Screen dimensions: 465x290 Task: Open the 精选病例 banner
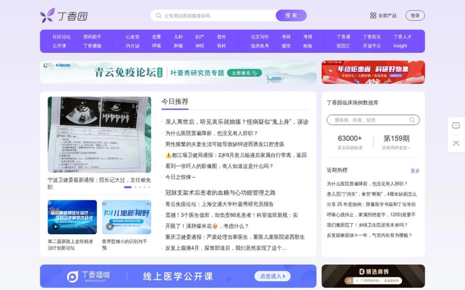coord(373,276)
